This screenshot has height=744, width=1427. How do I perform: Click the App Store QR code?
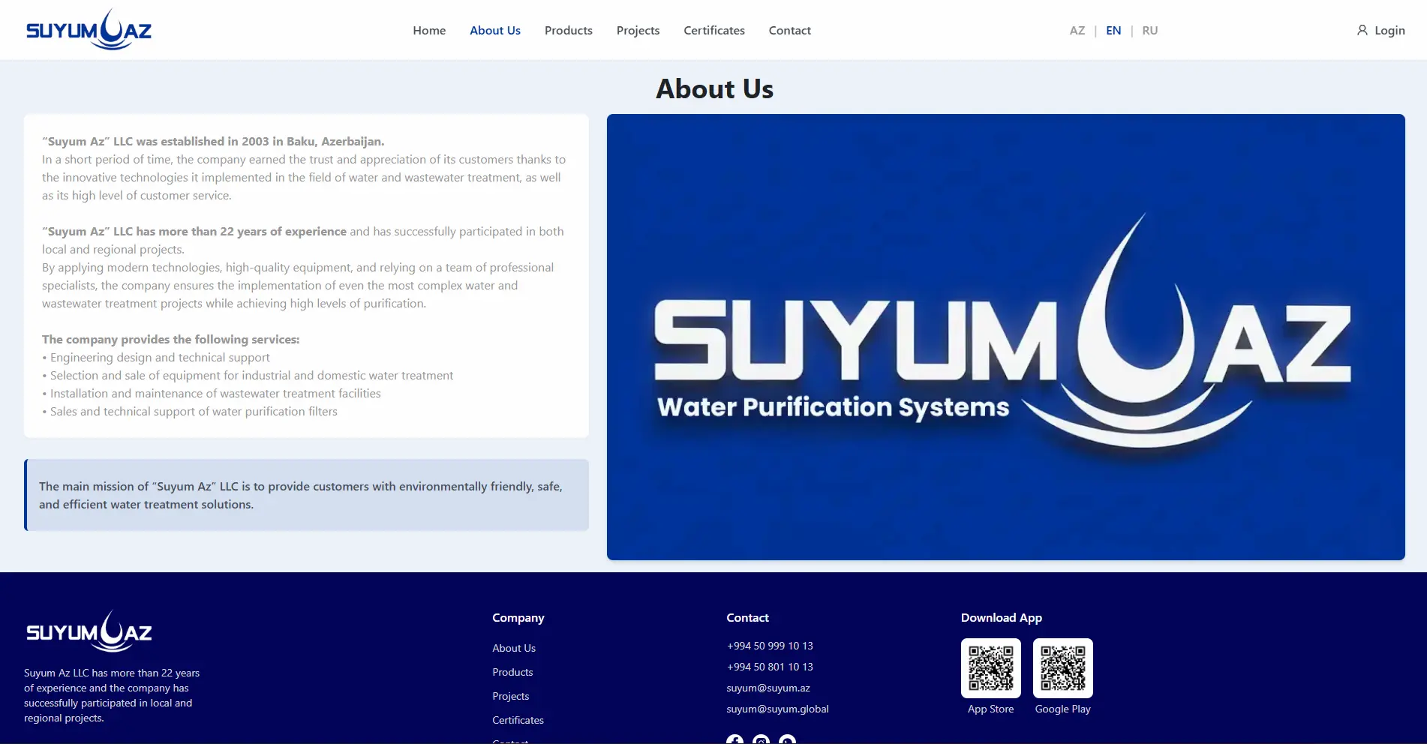(990, 667)
